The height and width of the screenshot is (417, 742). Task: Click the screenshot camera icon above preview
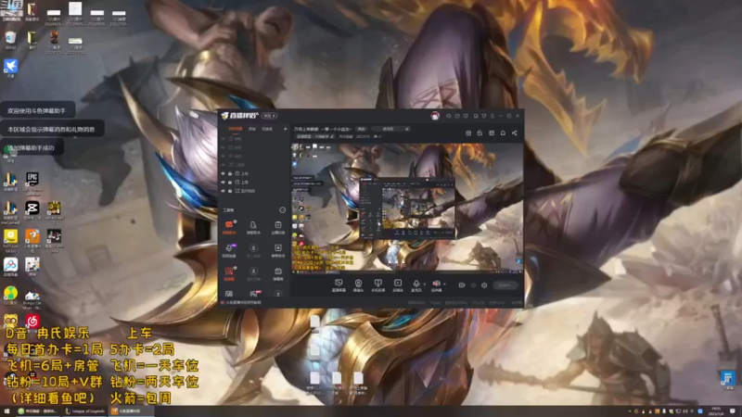click(x=468, y=133)
